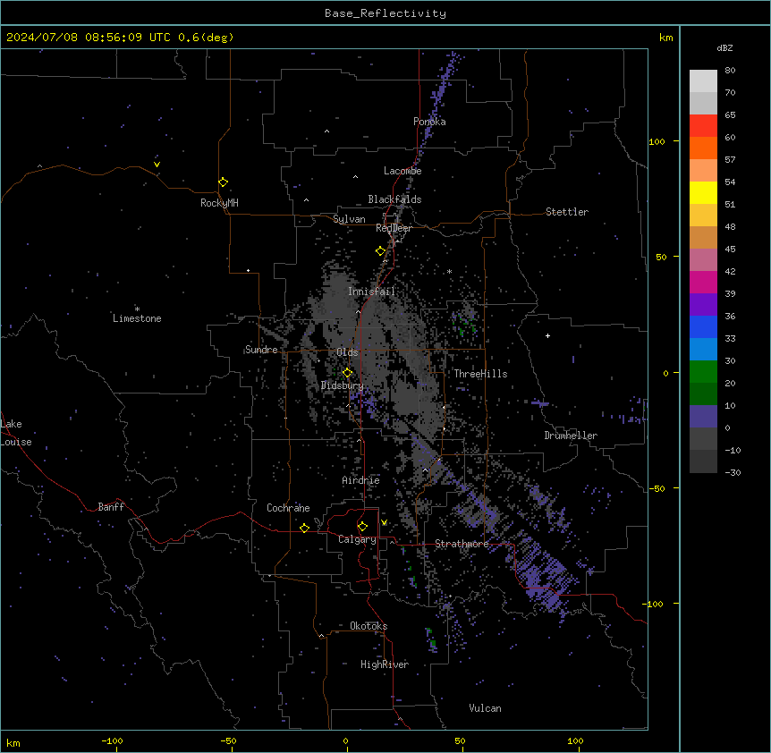The width and height of the screenshot is (771, 753).
Task: Select the 100 tick on right axis
Action: click(657, 141)
